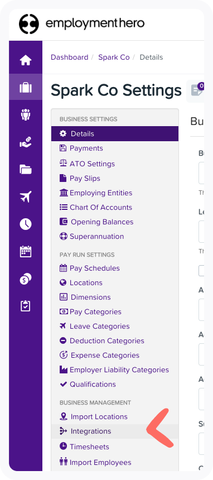
Task: Open the clock timesheets icon in the sidebar
Action: 26,224
